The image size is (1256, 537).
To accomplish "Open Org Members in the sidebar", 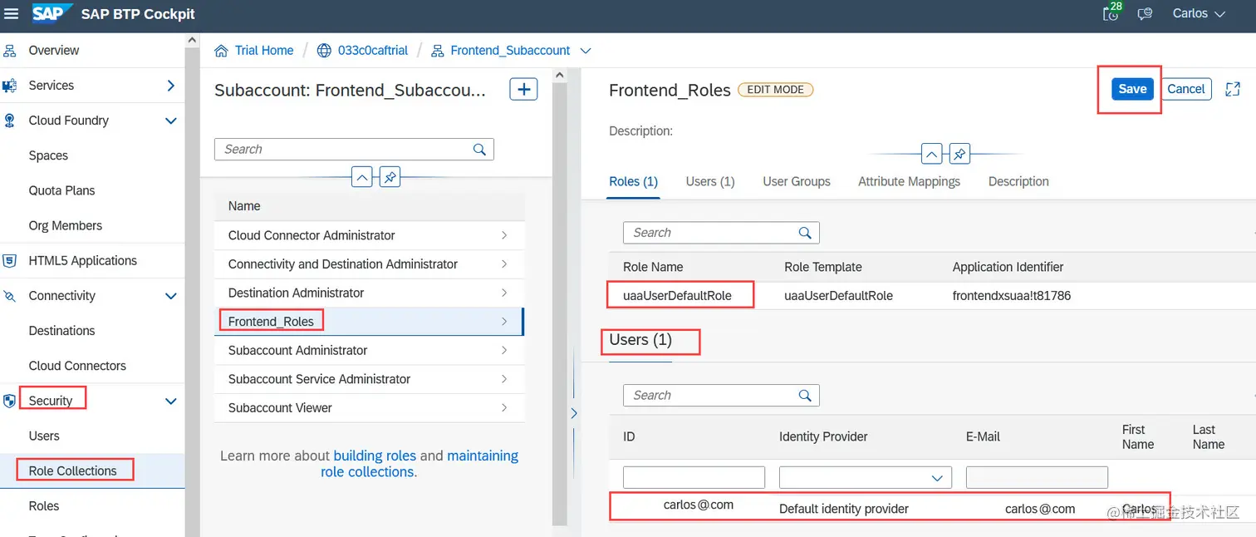I will click(66, 226).
